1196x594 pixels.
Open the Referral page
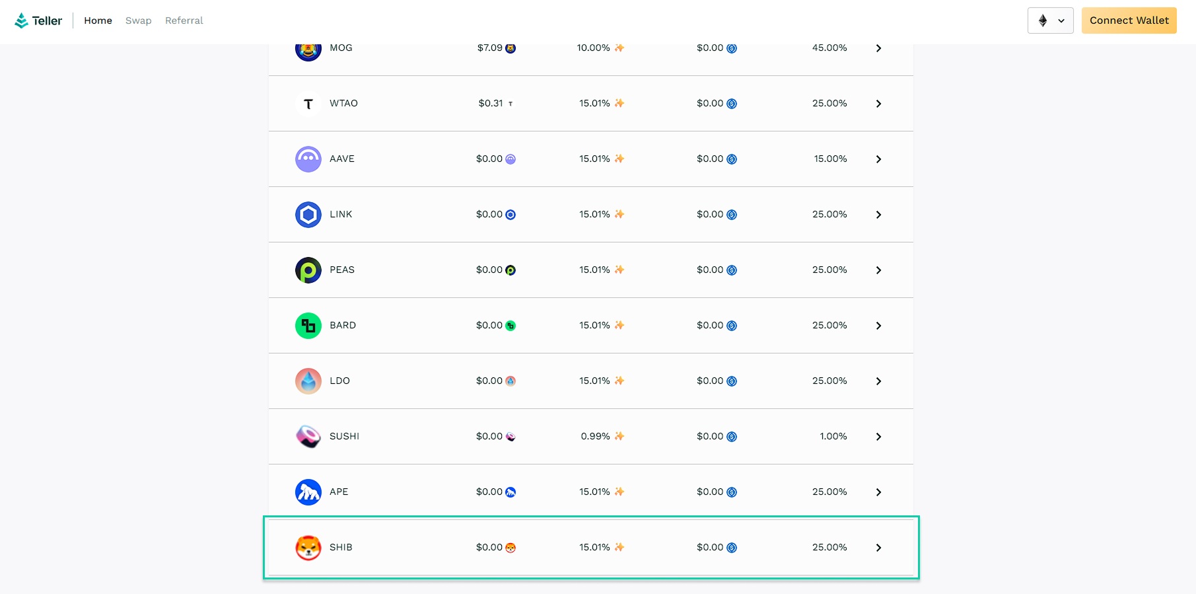(x=184, y=20)
